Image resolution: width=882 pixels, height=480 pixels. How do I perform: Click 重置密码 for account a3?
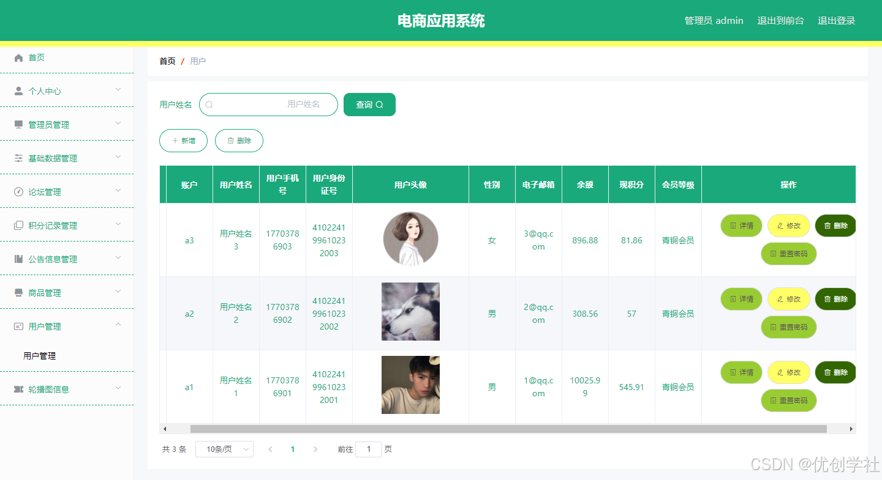click(789, 254)
